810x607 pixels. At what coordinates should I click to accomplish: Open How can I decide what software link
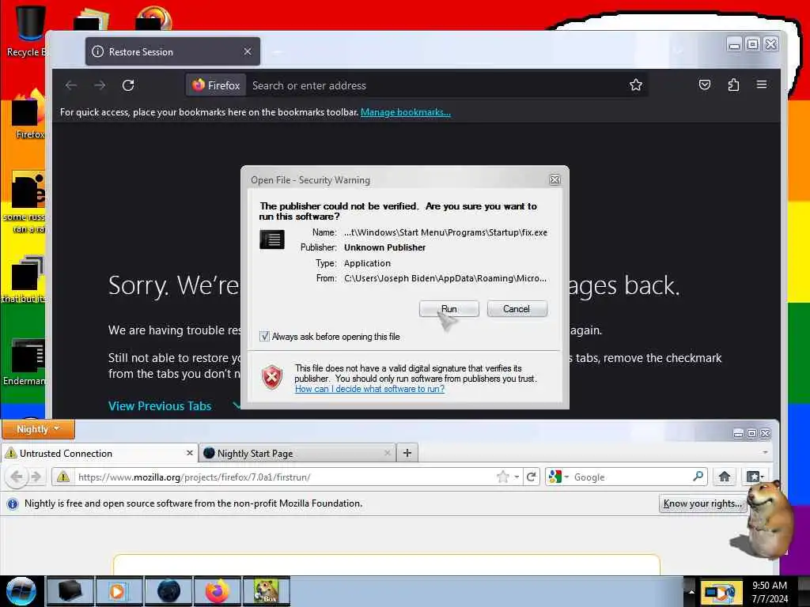pos(369,389)
